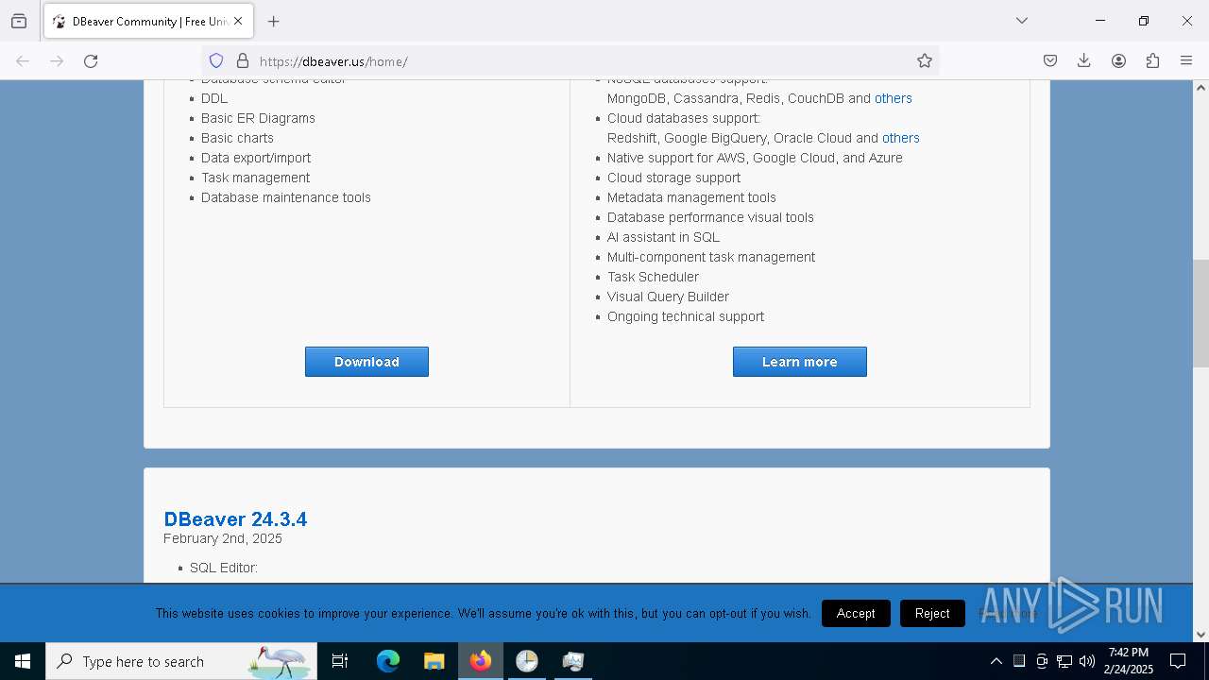Open the extensions menu
The width and height of the screenshot is (1209, 680).
pos(1152,61)
